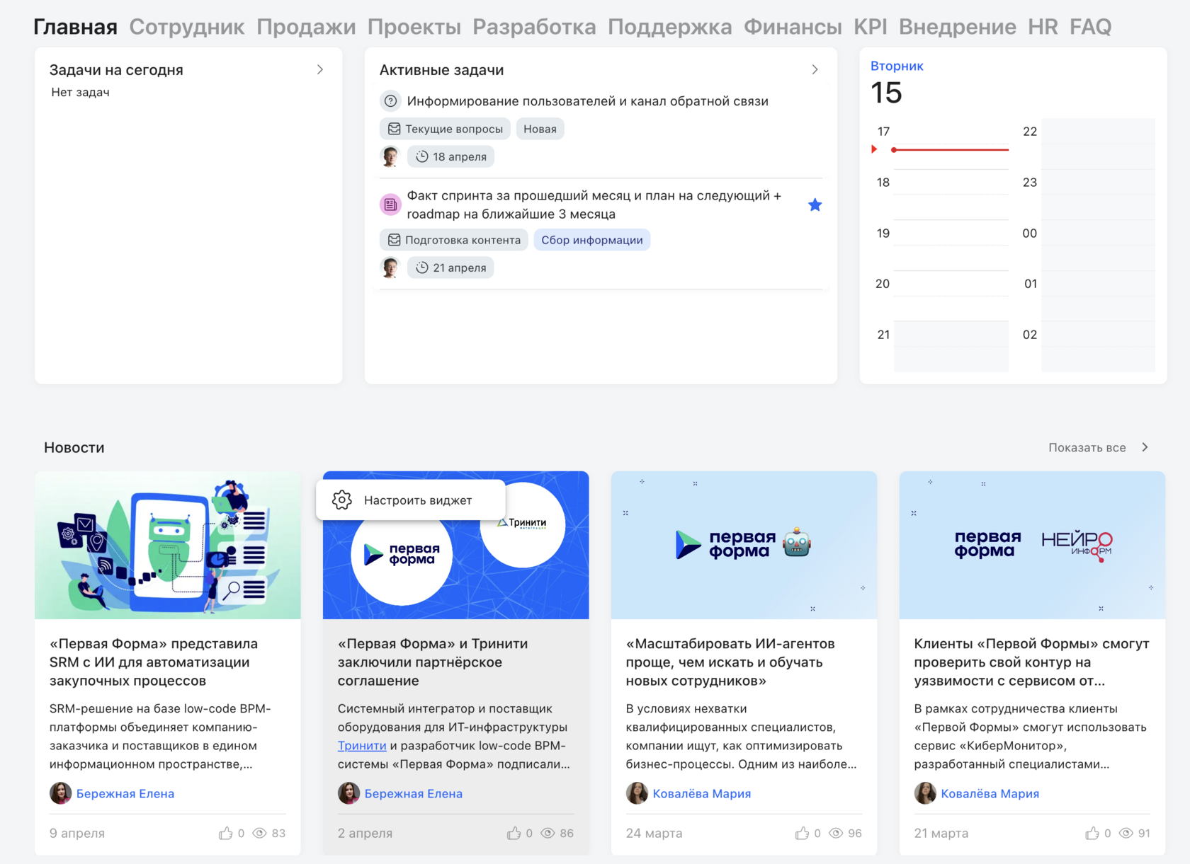Open author Ковалёва Мария on 21 марта news
The image size is (1190, 864).
pos(990,793)
